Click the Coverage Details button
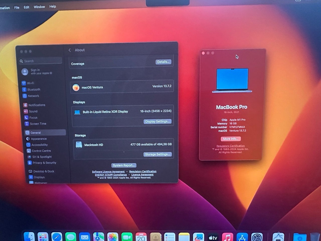321x241 pixels. [x=163, y=62]
